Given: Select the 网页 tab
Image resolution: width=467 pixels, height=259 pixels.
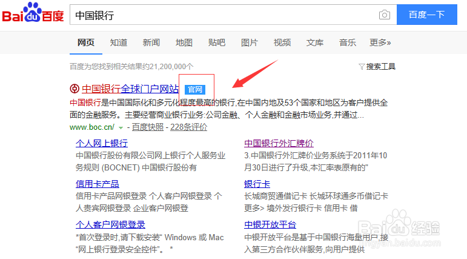Looking at the screenshot, I should point(86,42).
